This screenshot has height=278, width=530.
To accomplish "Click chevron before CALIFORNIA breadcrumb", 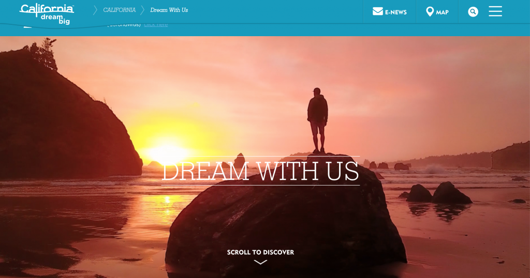I will [95, 10].
